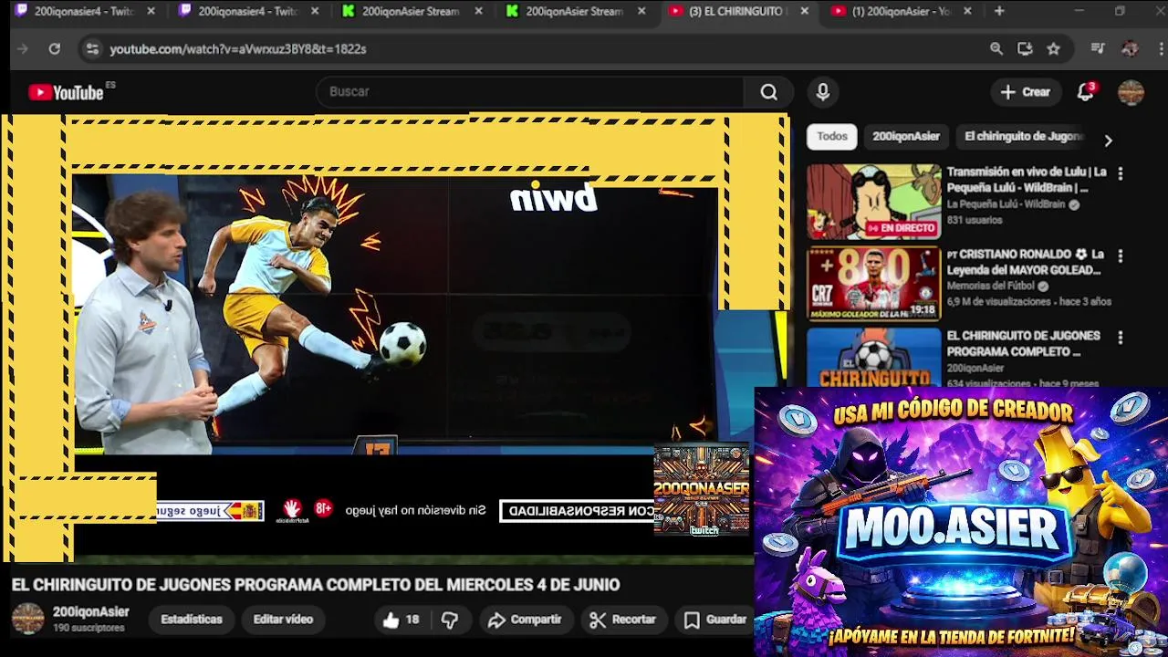Open the CR7 goals video thumbnail

[873, 284]
